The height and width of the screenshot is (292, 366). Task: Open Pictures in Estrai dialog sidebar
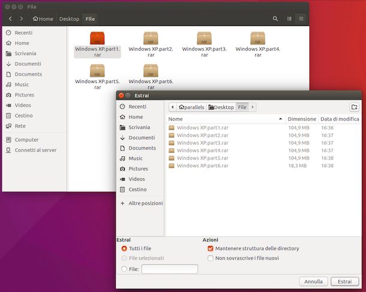click(140, 168)
